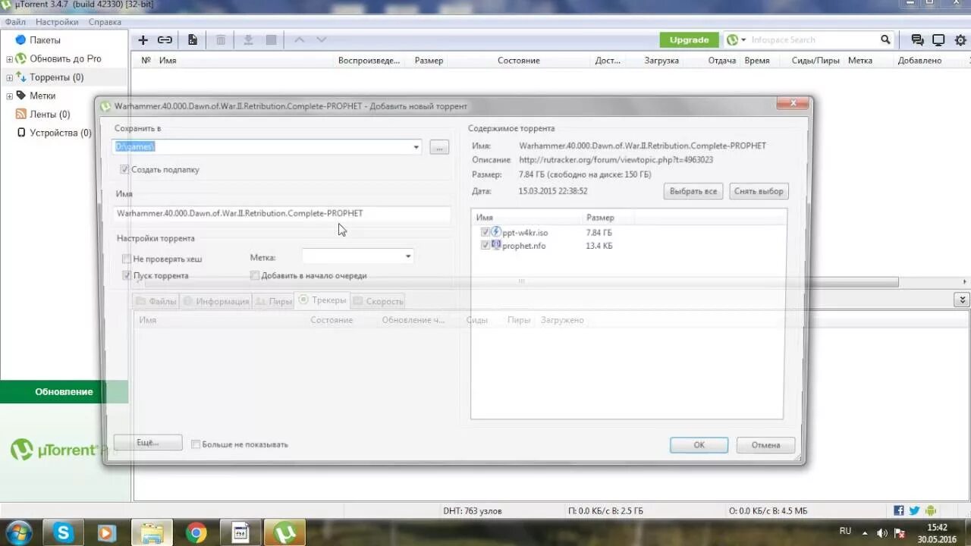Expand the Торренты tree node
The width and height of the screenshot is (971, 546).
tap(10, 77)
